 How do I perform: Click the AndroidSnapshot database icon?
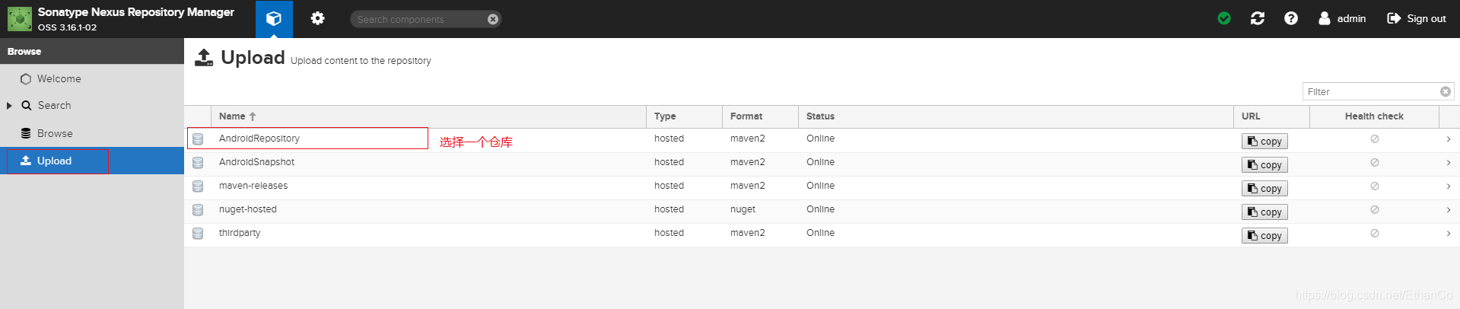point(198,163)
